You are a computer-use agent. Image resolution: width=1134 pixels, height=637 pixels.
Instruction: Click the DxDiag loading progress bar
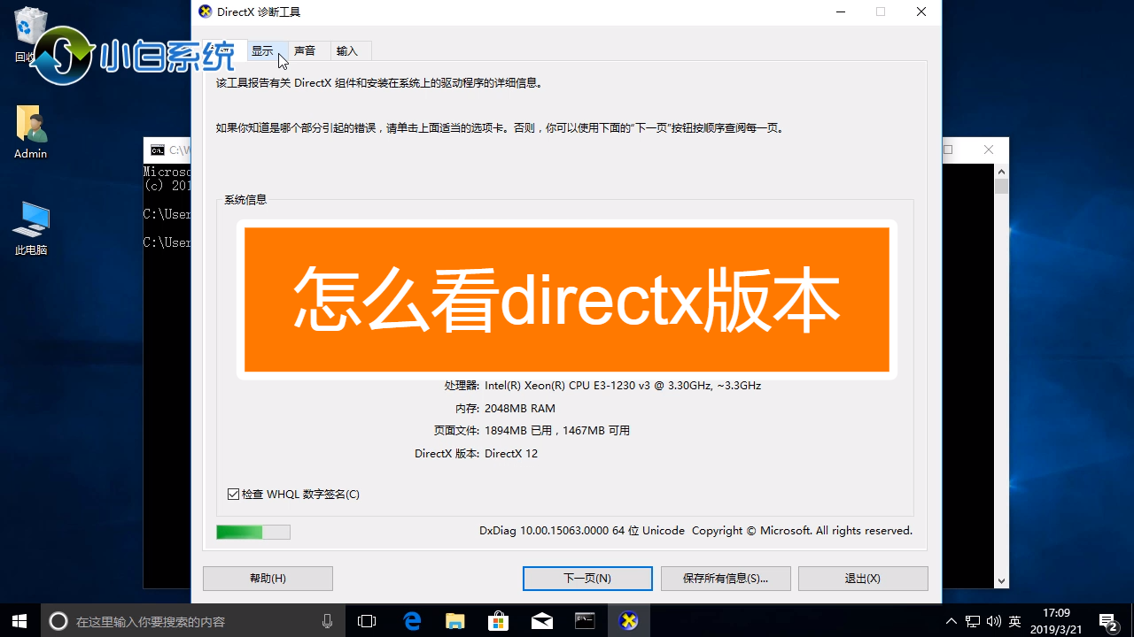click(253, 532)
